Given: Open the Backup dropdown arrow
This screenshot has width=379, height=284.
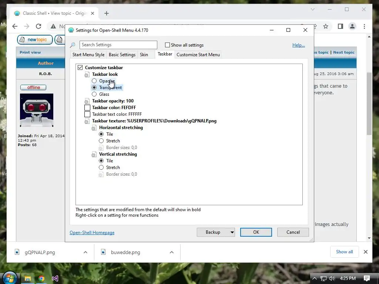Looking at the screenshot, I should (232, 232).
